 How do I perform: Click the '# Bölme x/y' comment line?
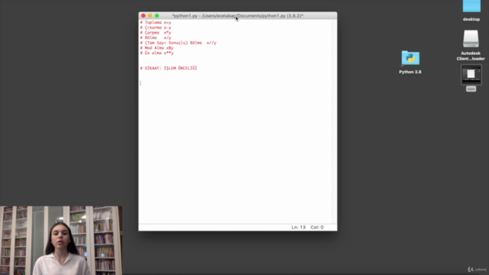pyautogui.click(x=156, y=37)
